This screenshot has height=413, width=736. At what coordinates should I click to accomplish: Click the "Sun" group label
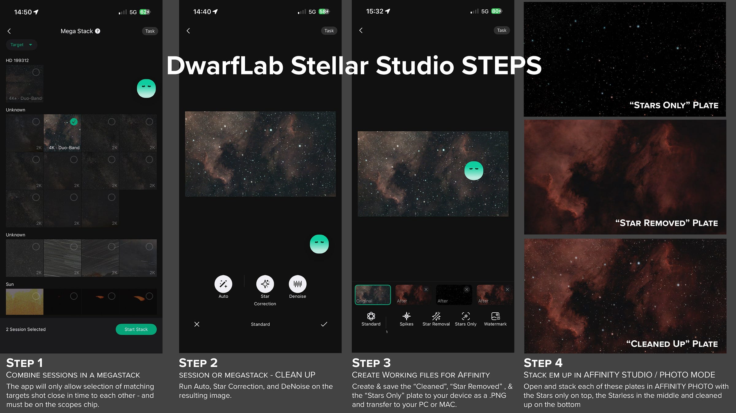10,284
